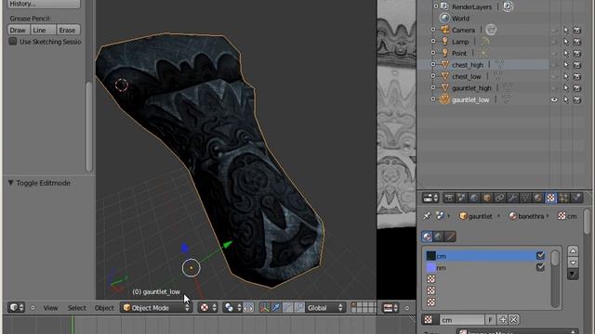
Task: Open the Physics properties tab
Action: [576, 198]
